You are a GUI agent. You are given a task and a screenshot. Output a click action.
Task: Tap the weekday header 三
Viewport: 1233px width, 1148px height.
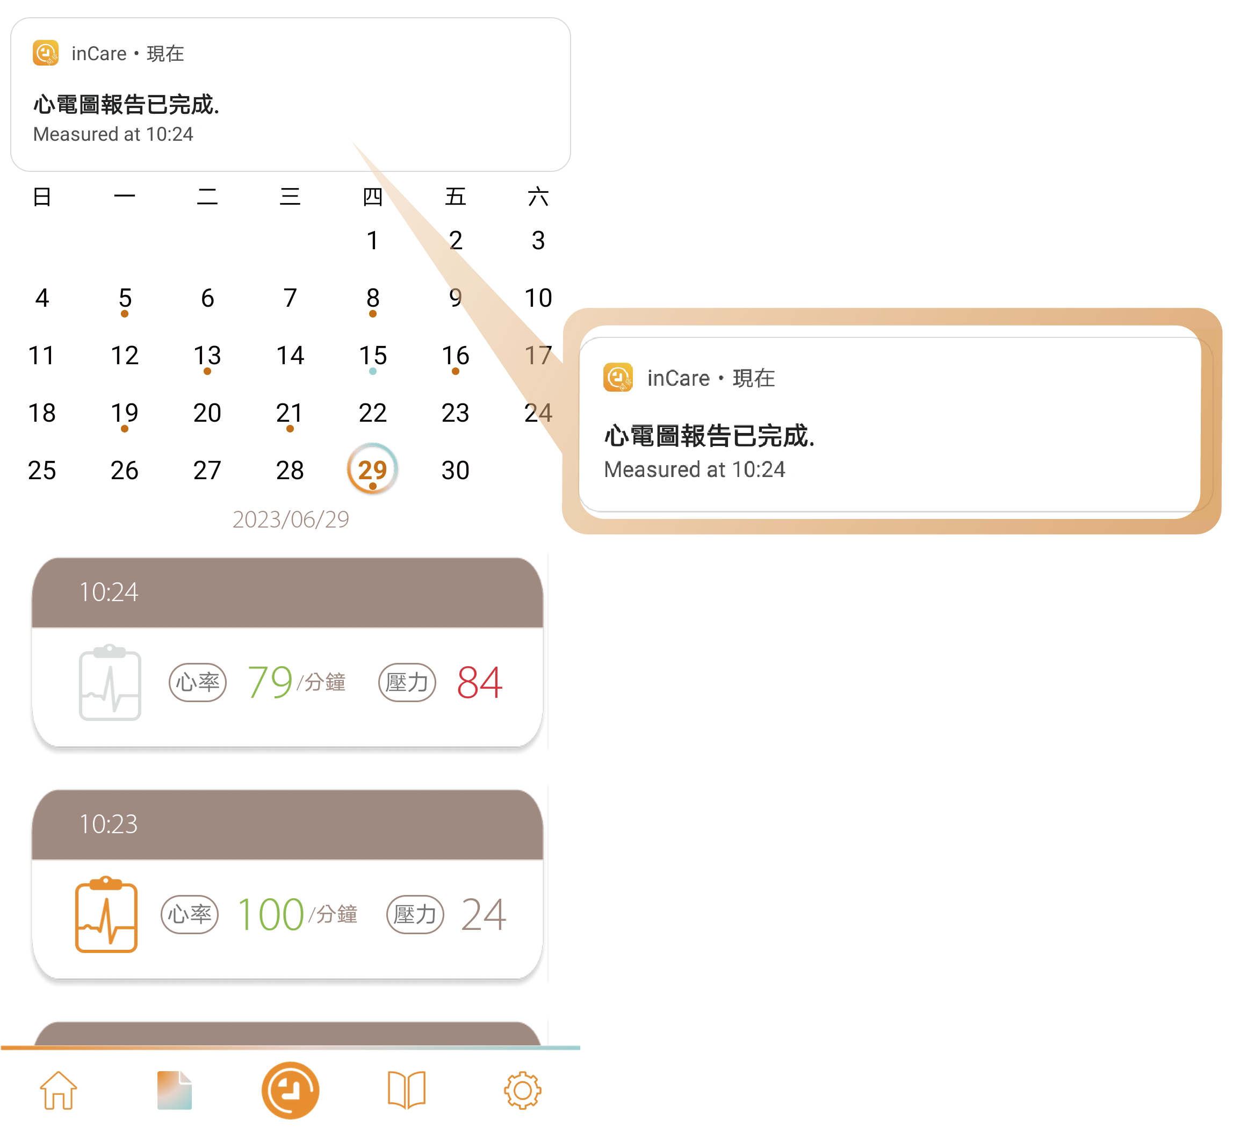tap(290, 197)
